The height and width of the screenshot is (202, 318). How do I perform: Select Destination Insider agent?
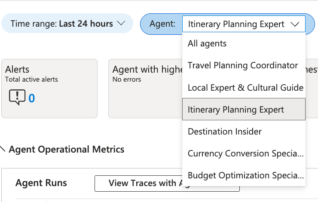(x=225, y=132)
